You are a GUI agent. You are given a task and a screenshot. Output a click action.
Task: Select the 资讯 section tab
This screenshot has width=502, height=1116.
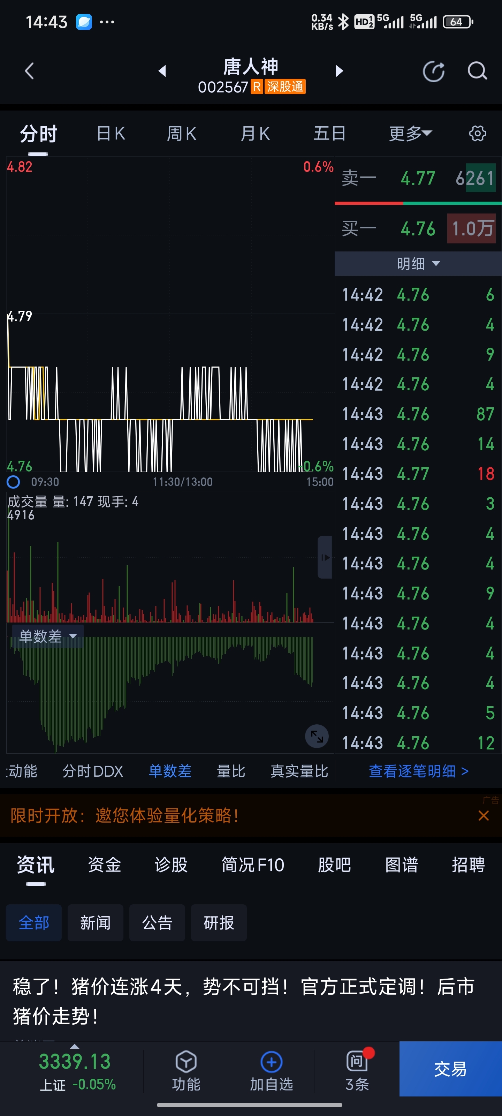tap(36, 865)
